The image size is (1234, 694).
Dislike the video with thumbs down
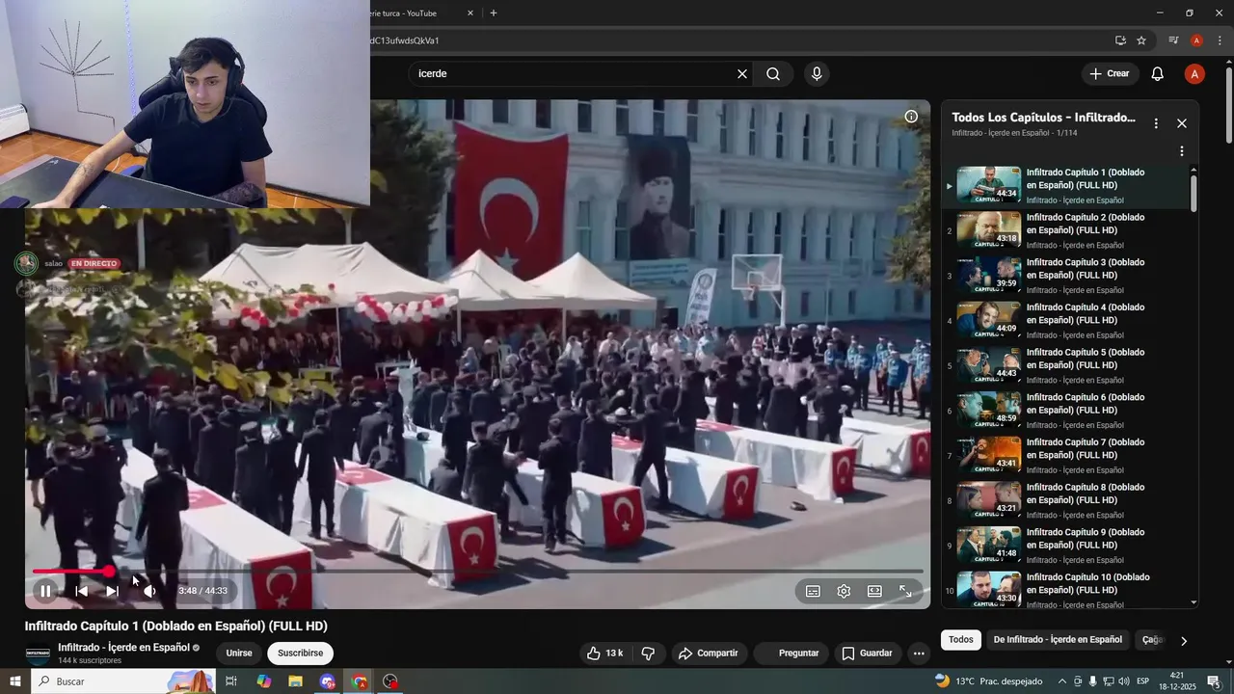coord(648,654)
